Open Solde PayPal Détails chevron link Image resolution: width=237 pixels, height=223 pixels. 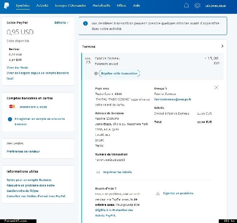tap(61, 23)
